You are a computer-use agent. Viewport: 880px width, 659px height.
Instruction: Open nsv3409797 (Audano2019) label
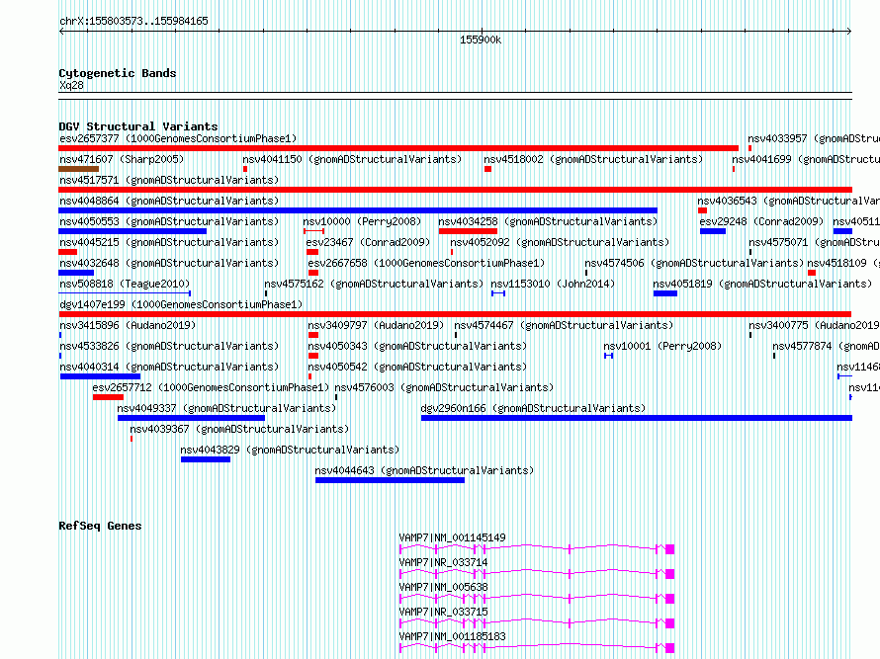pos(376,325)
